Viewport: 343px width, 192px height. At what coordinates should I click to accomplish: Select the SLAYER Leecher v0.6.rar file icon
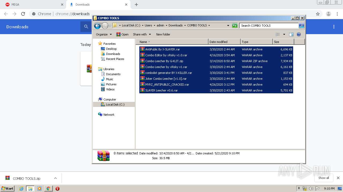point(143,90)
